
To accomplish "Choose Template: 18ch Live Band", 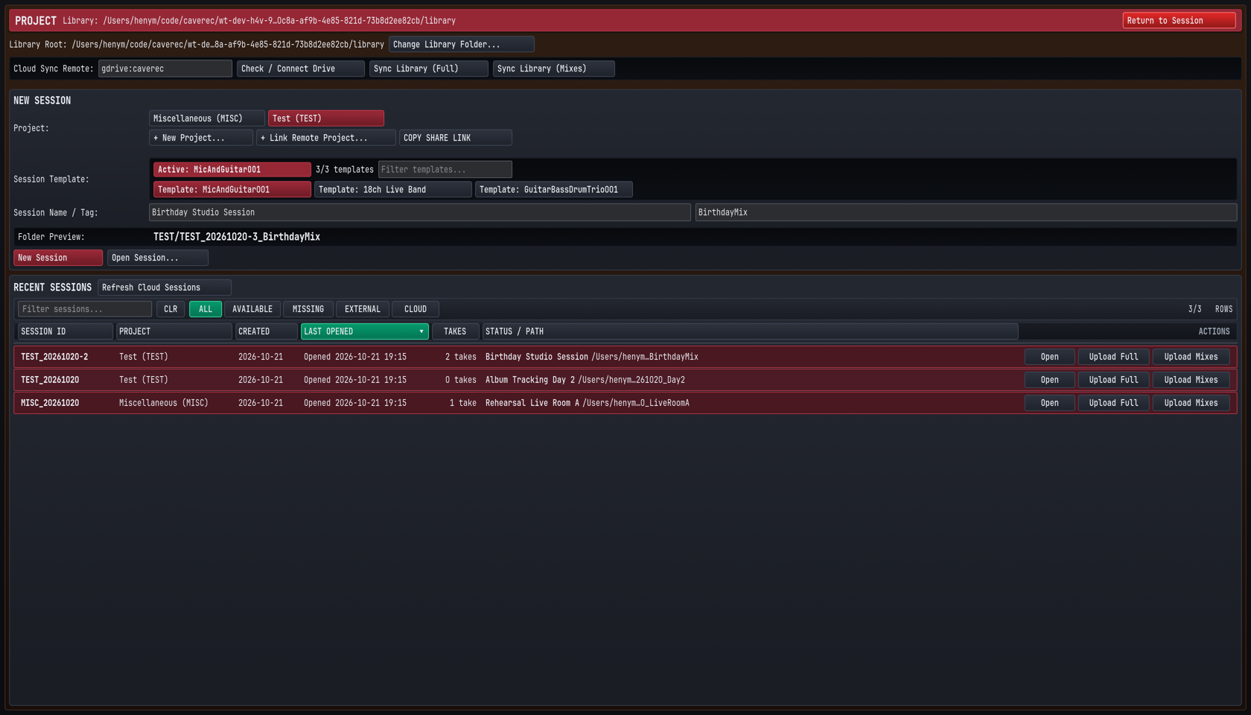I will point(392,190).
